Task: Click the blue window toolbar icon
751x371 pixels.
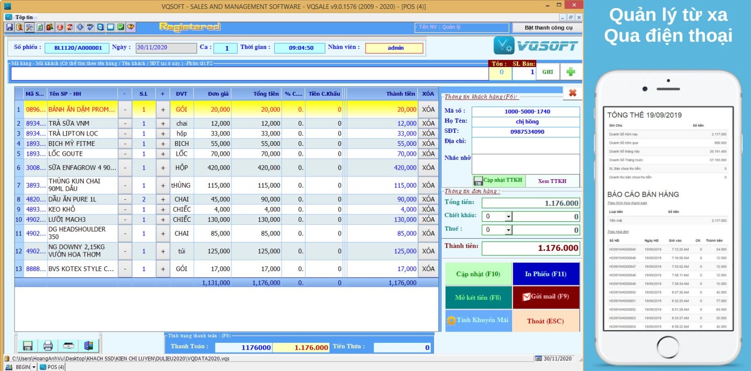Action: tap(110, 27)
